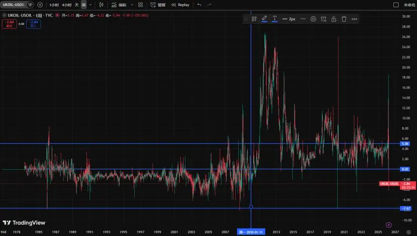Click the blue buy price button

click(33, 24)
